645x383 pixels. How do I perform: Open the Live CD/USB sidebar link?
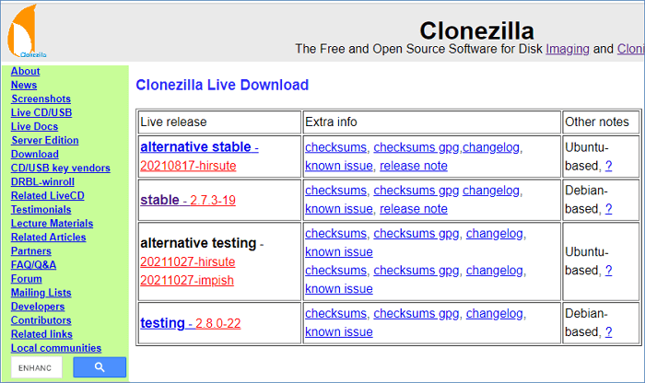point(41,112)
